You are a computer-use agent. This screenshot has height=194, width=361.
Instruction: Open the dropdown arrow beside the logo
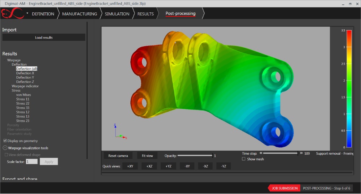27,13
